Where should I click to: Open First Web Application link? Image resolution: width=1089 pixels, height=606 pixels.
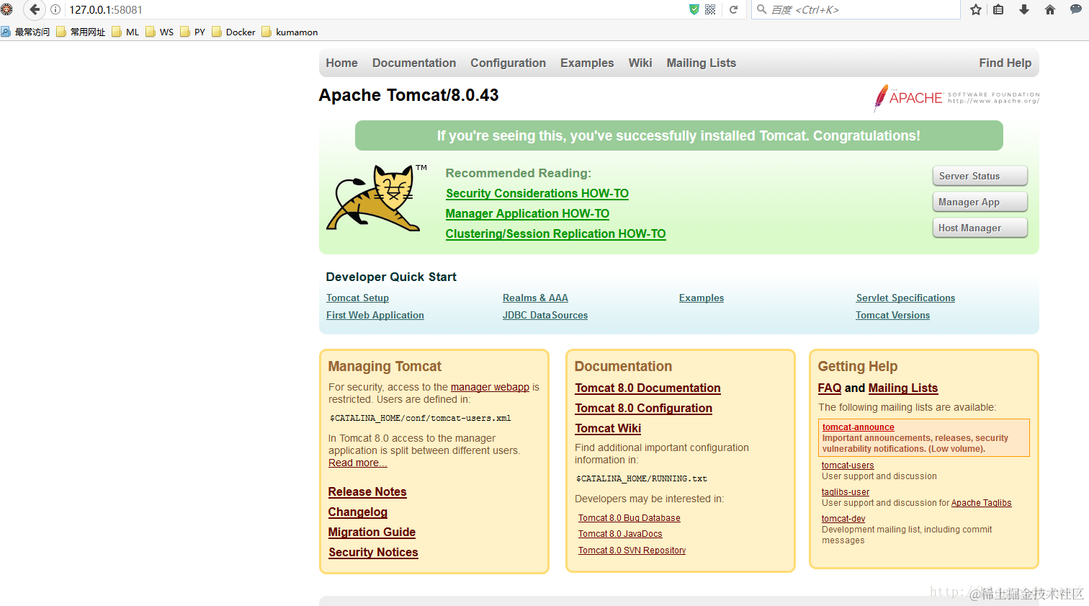click(375, 315)
